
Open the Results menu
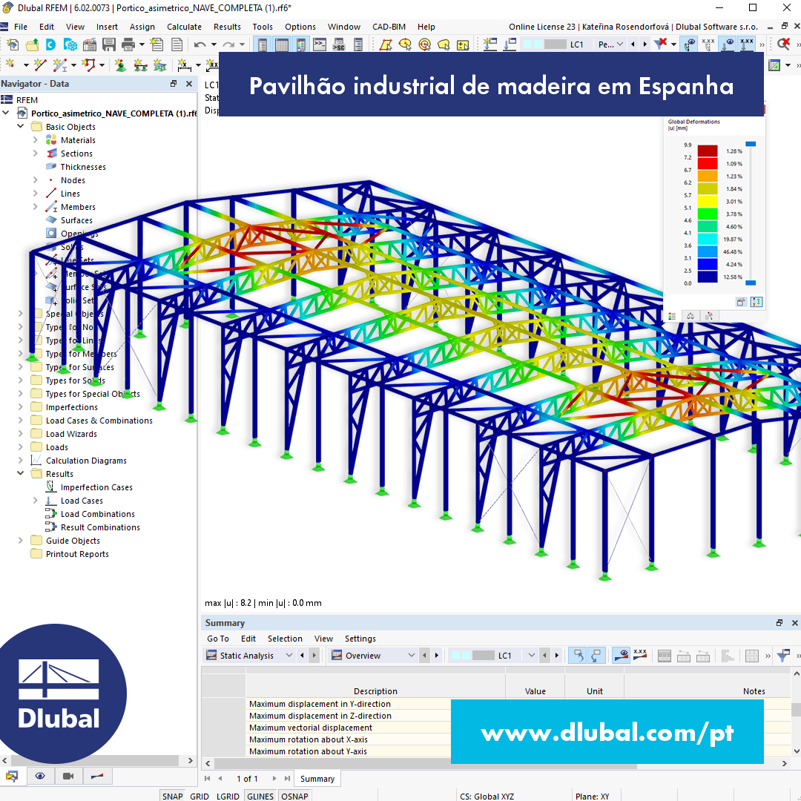click(x=227, y=27)
